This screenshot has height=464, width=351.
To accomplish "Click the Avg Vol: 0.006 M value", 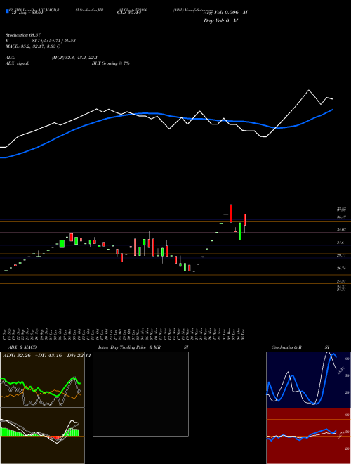I will coord(225,13).
